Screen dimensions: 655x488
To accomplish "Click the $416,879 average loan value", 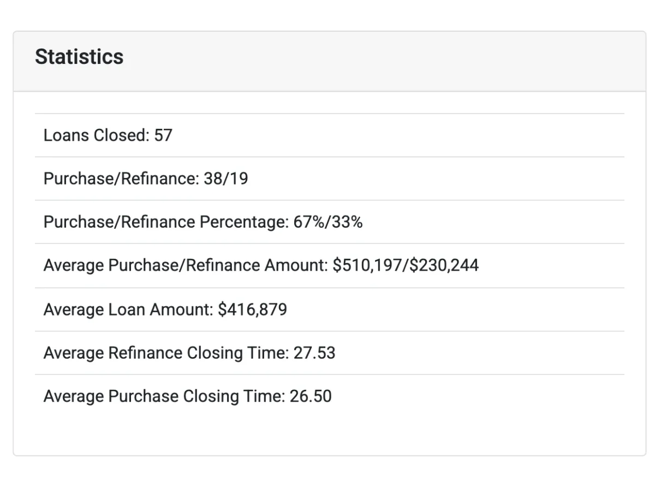I will click(x=252, y=310).
